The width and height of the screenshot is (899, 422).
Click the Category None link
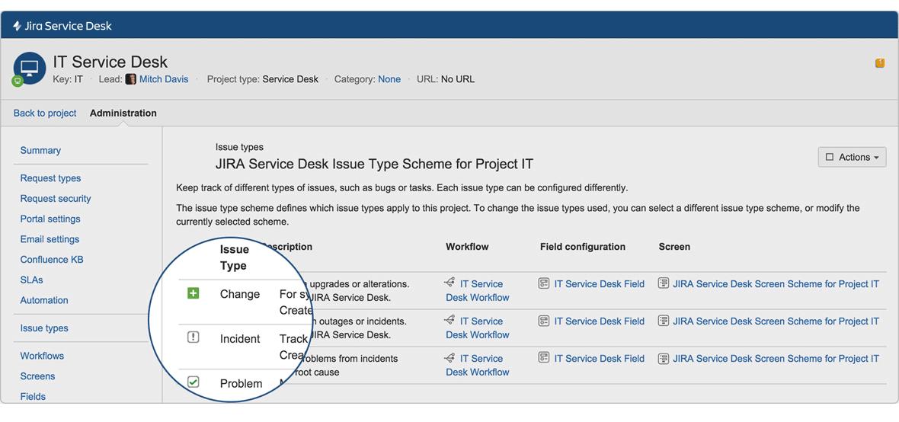pyautogui.click(x=389, y=79)
